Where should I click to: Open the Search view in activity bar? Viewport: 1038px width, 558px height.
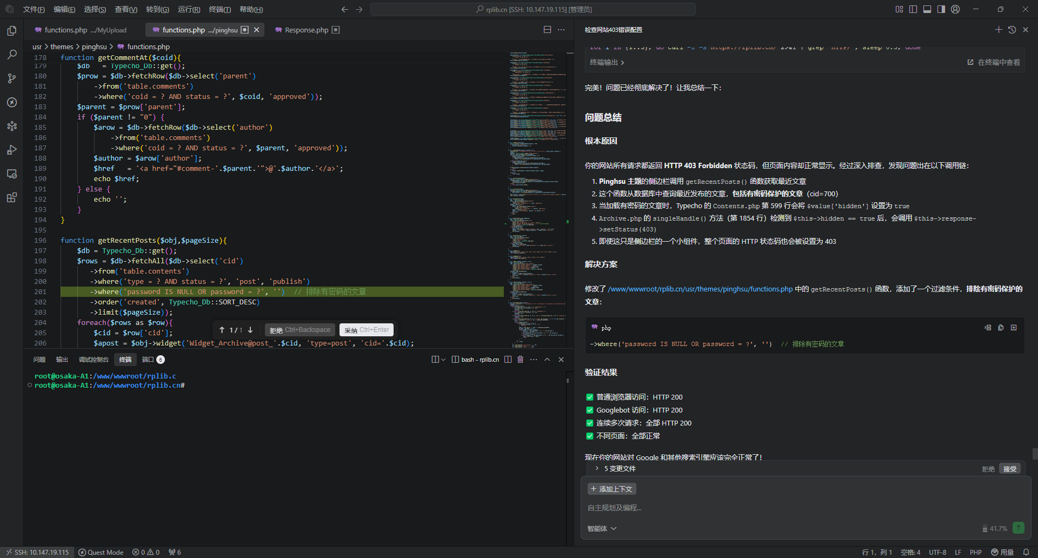click(12, 55)
